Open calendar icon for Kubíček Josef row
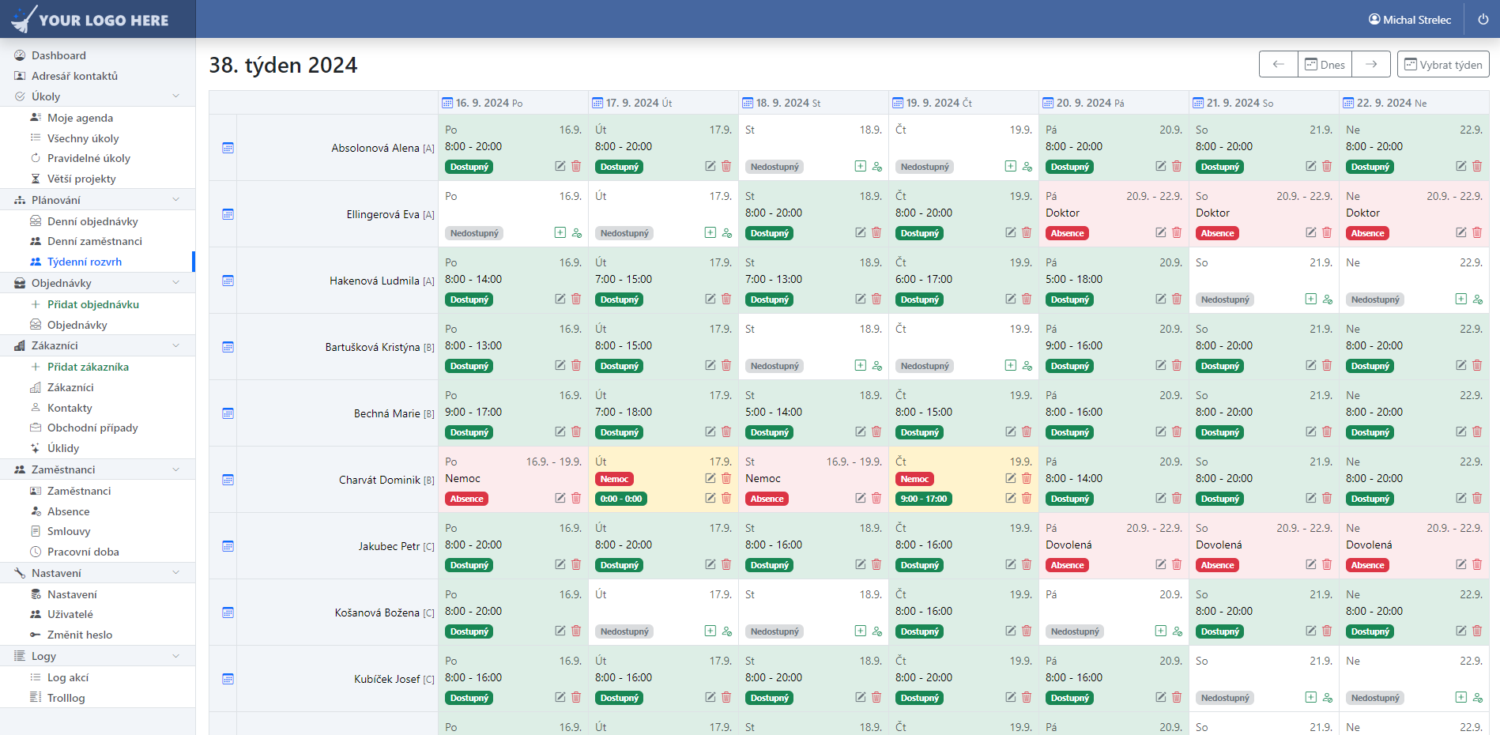Image resolution: width=1500 pixels, height=735 pixels. [228, 679]
